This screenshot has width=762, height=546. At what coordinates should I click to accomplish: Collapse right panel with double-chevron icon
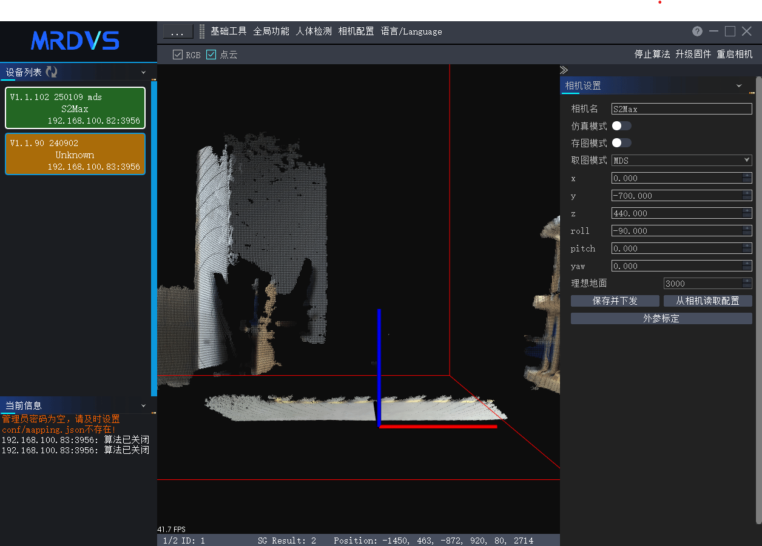point(564,70)
